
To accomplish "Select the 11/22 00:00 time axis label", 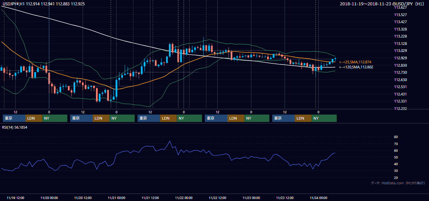I will pos(184,198).
